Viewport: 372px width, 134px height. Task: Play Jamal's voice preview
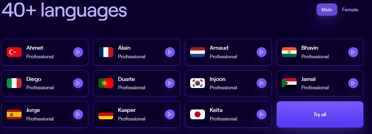pos(353,83)
